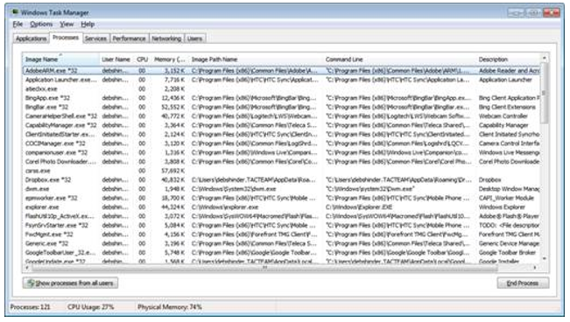Select the Application Launcher.exe process
This screenshot has height=322, width=570.
pyautogui.click(x=281, y=80)
